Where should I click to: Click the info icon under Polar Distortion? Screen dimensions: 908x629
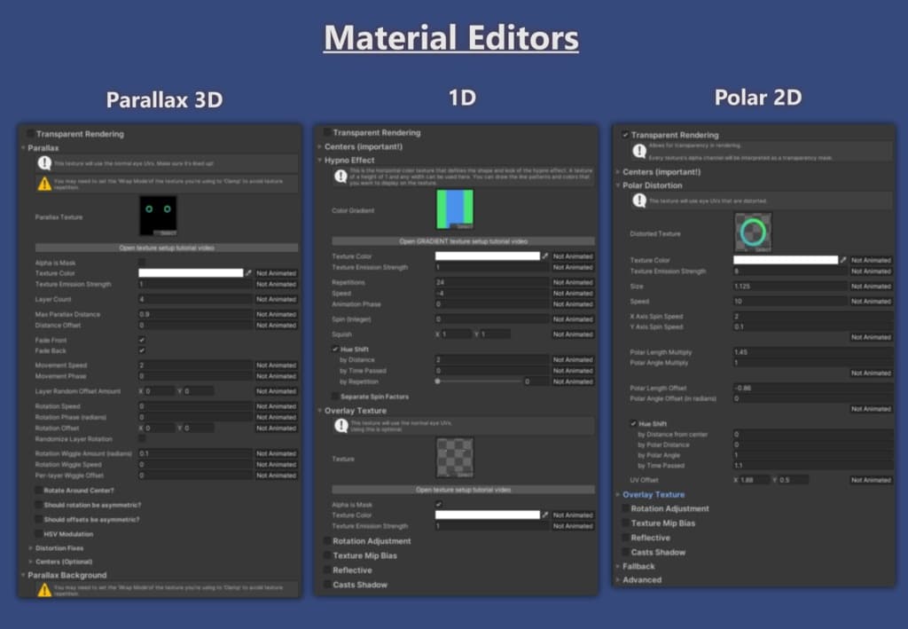click(638, 200)
